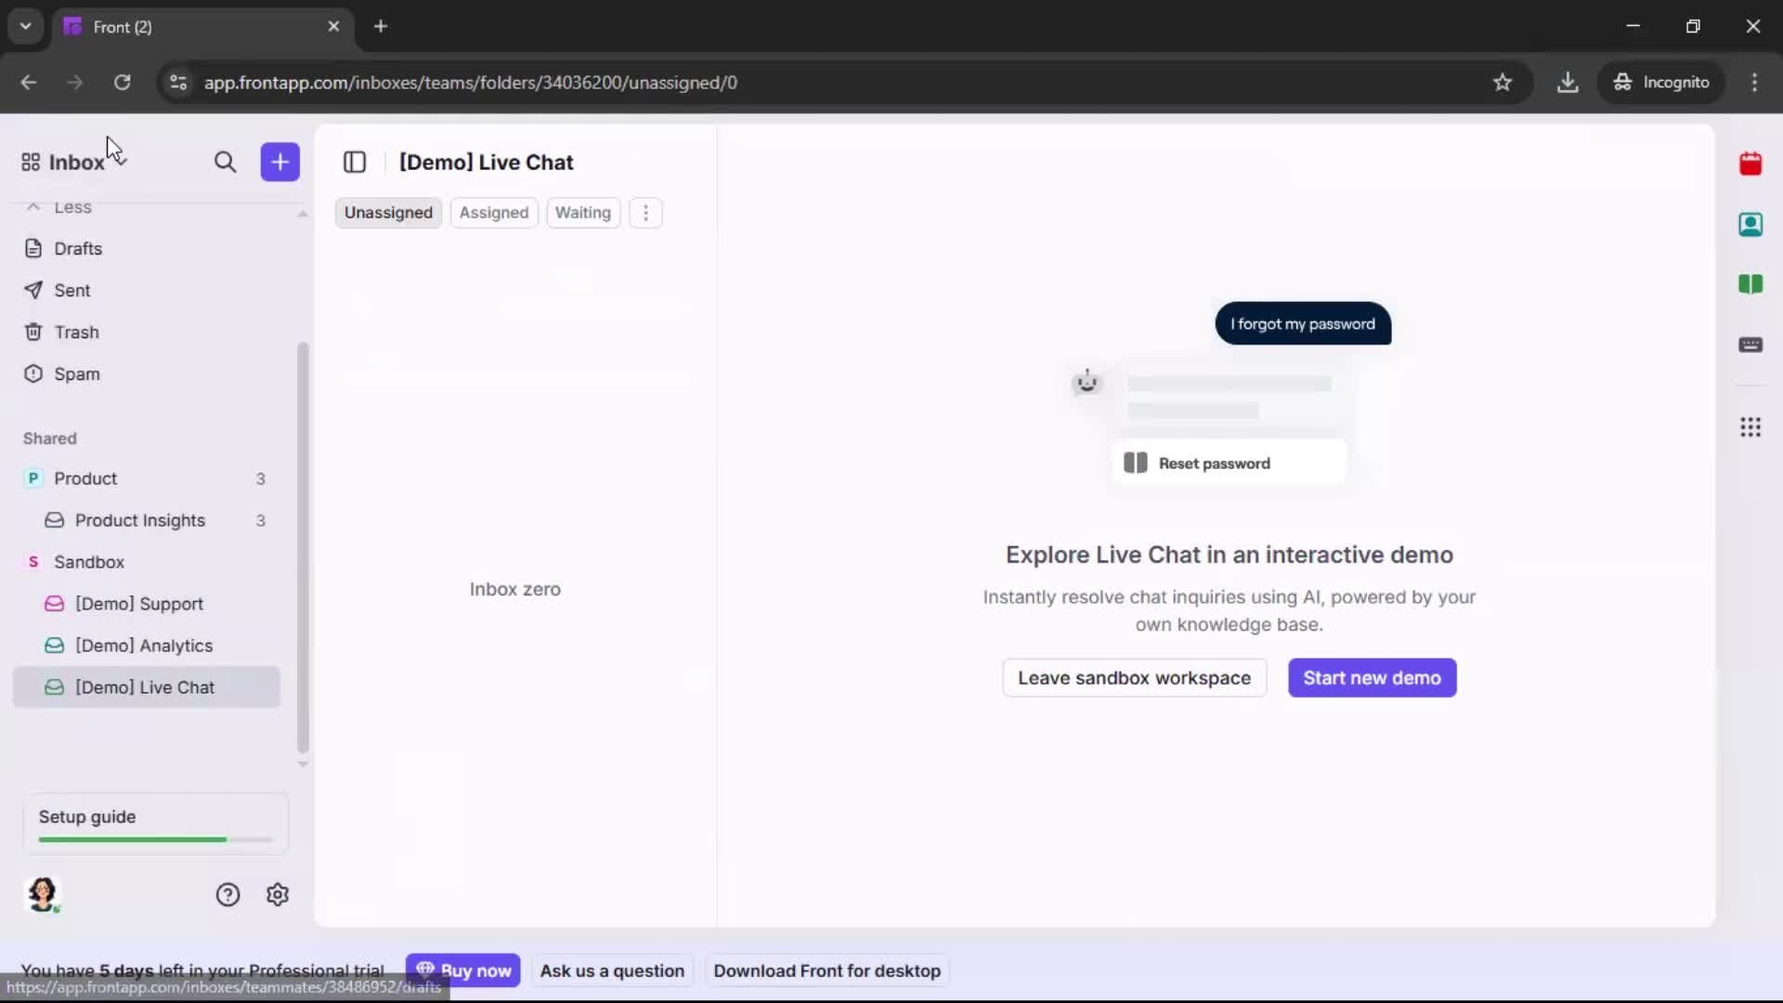Switch to the Assigned tab
This screenshot has width=1783, height=1003.
point(494,213)
